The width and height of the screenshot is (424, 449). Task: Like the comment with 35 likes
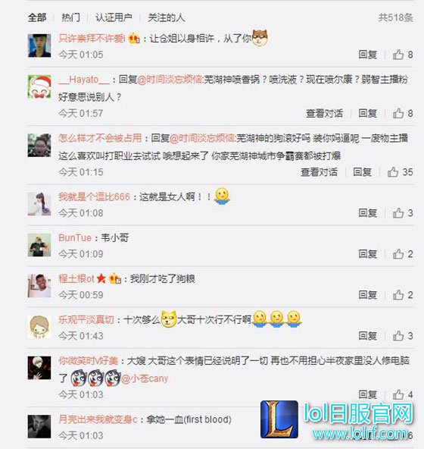point(400,172)
